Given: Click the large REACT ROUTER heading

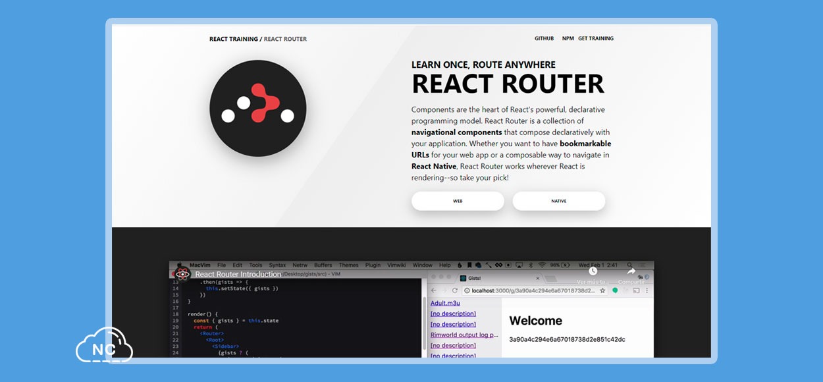Looking at the screenshot, I should 508,84.
